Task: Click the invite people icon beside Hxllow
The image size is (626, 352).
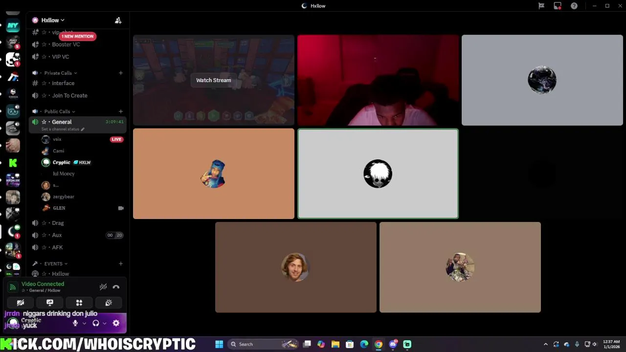Action: (x=118, y=20)
